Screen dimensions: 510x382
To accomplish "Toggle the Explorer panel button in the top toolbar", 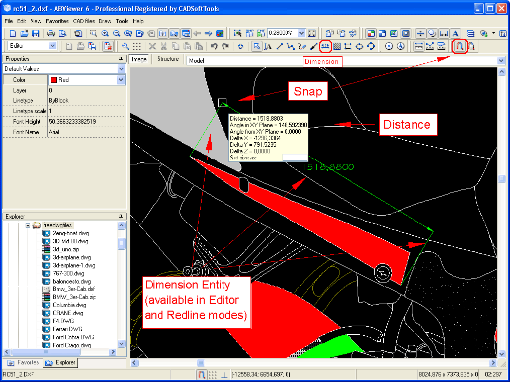I will (175, 34).
